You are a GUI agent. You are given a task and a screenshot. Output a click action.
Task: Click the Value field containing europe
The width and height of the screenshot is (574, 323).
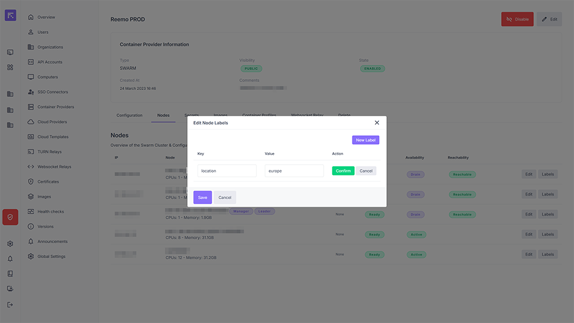tap(294, 171)
